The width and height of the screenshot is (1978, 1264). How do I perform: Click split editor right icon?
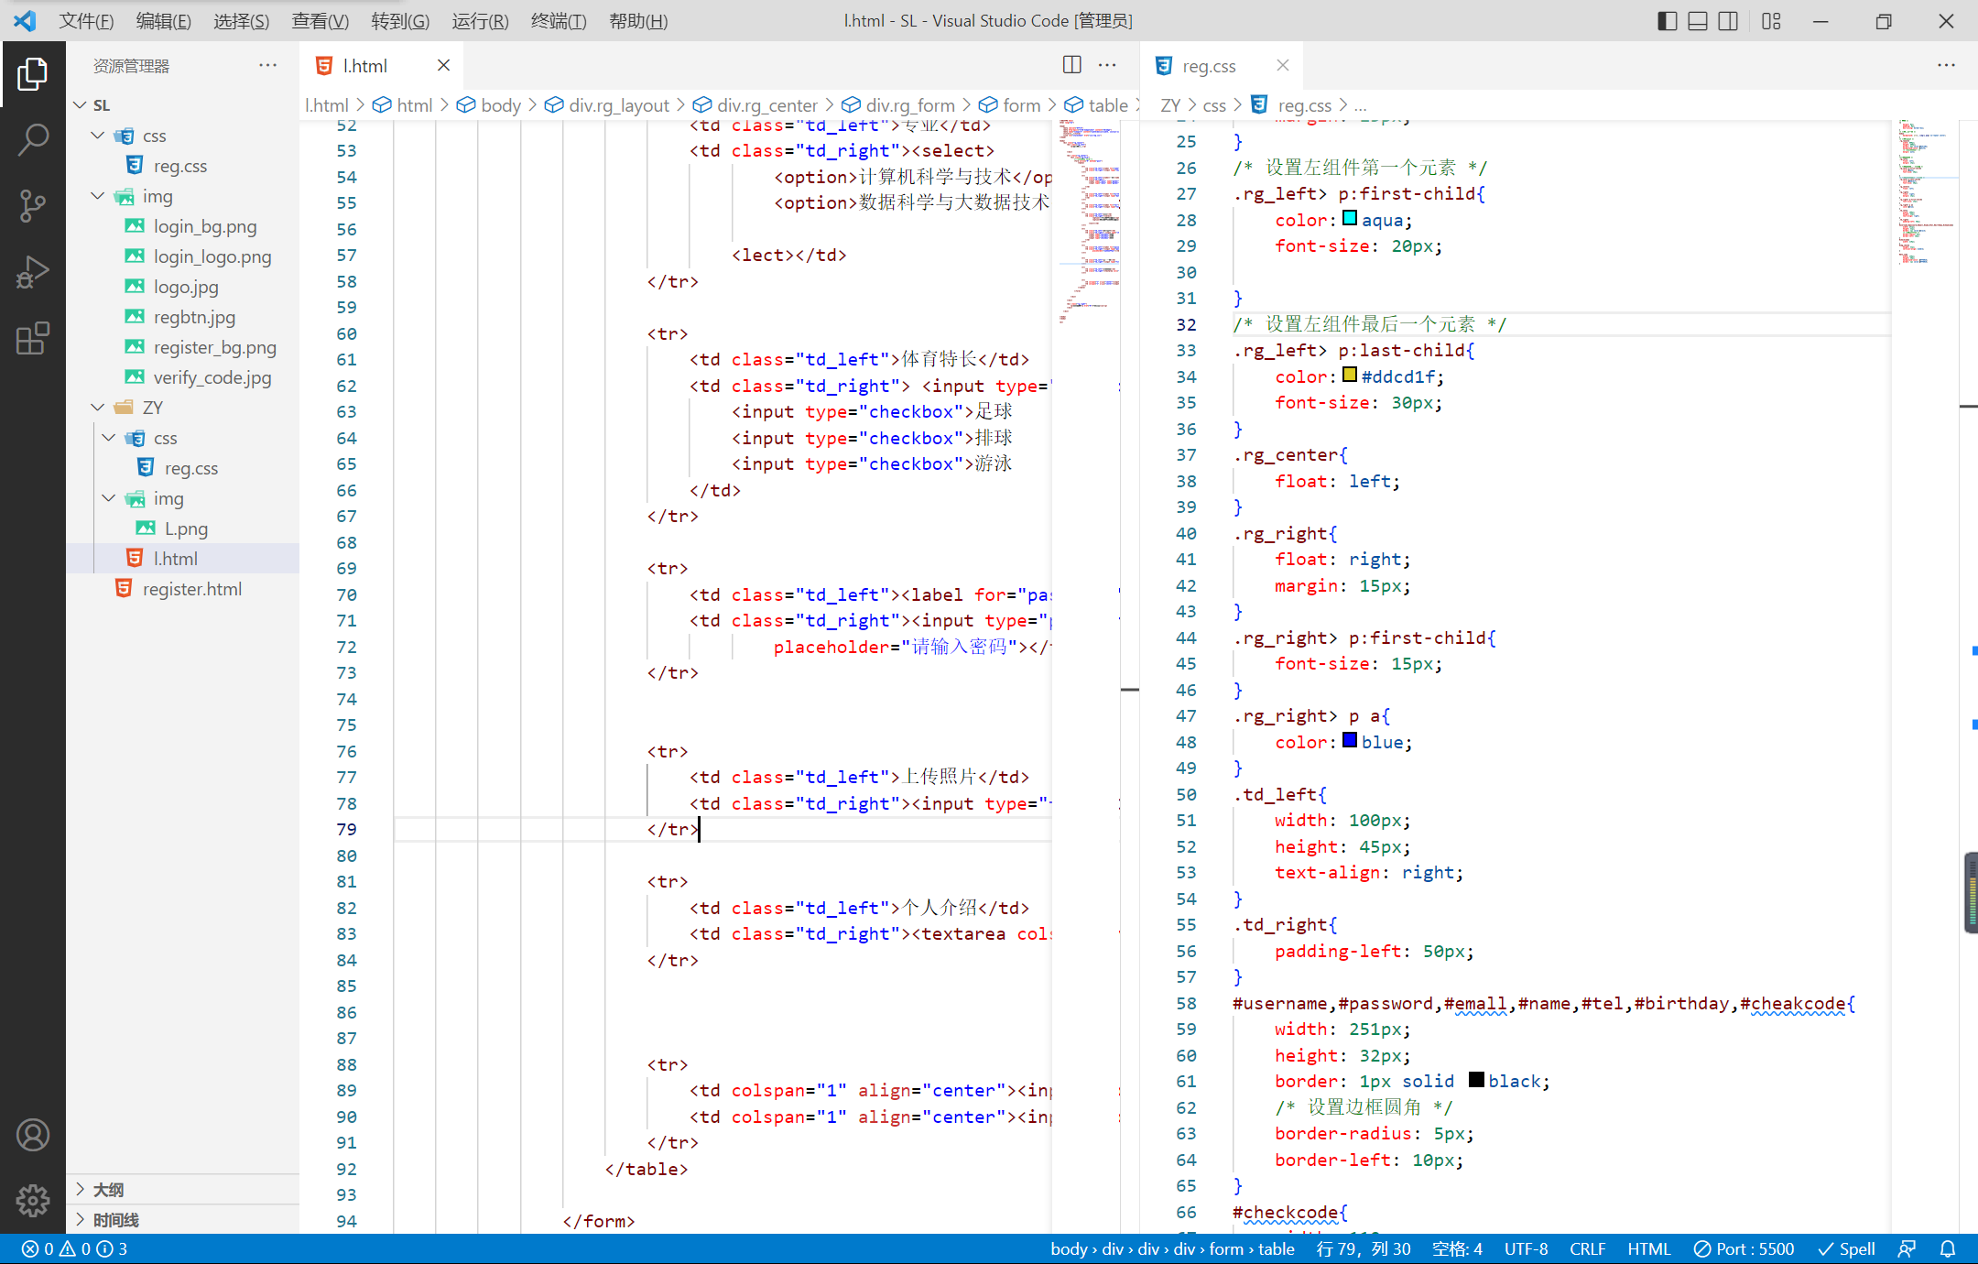pos(1071,65)
